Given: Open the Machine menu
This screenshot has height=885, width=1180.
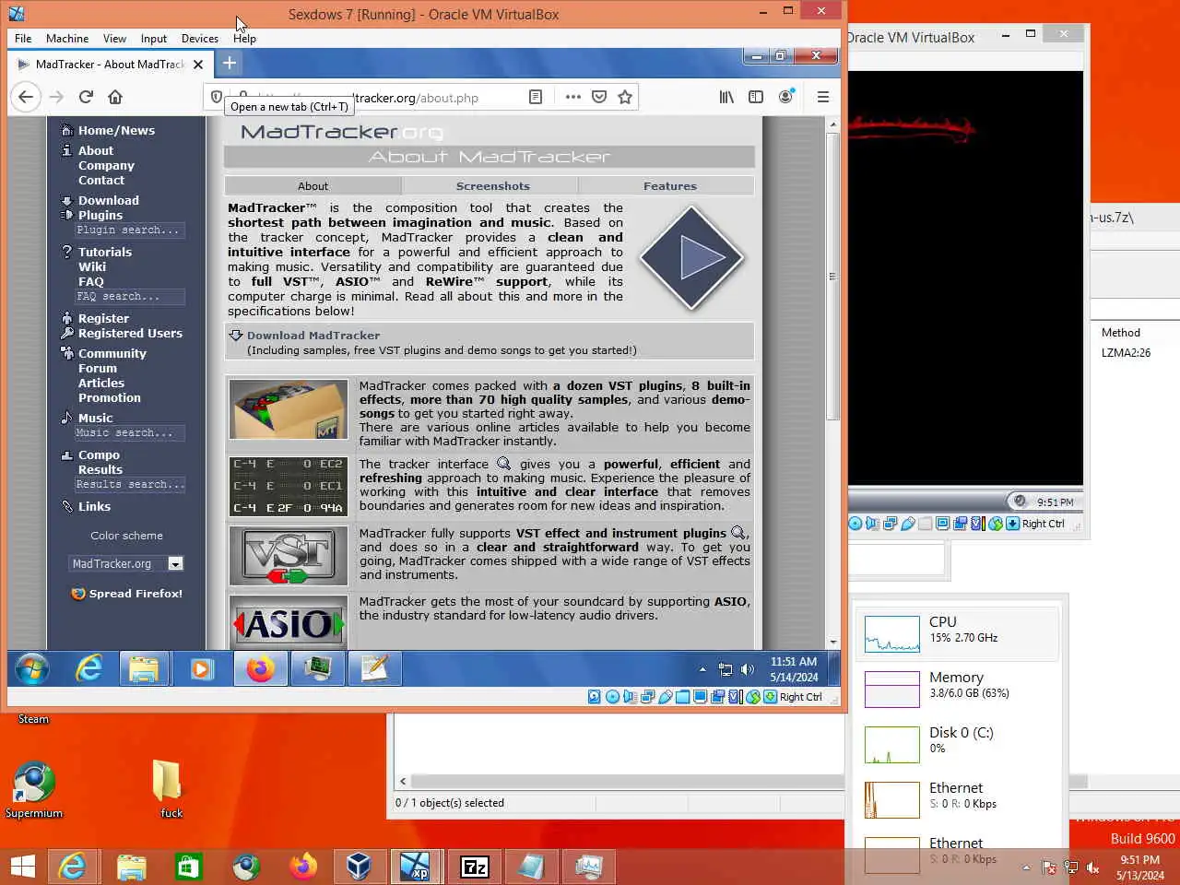Looking at the screenshot, I should tap(67, 38).
